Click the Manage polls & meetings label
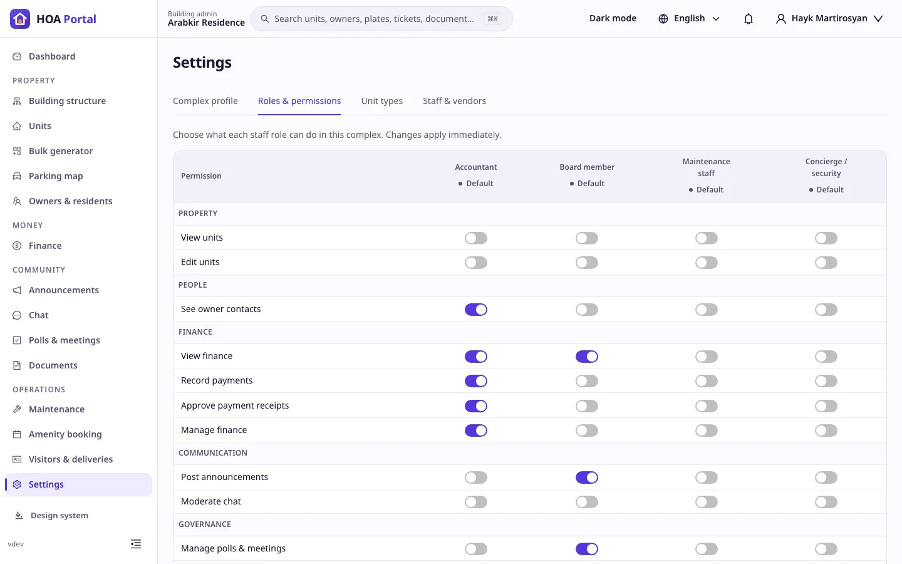The image size is (902, 564). (x=233, y=548)
